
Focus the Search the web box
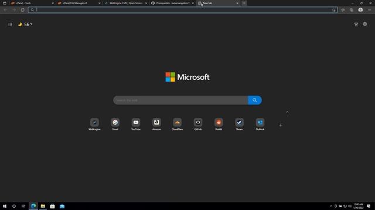[x=180, y=100]
